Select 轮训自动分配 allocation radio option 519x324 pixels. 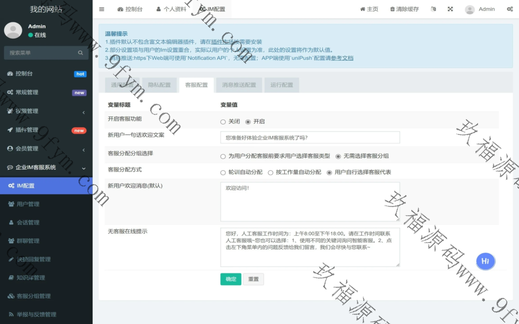coord(223,172)
